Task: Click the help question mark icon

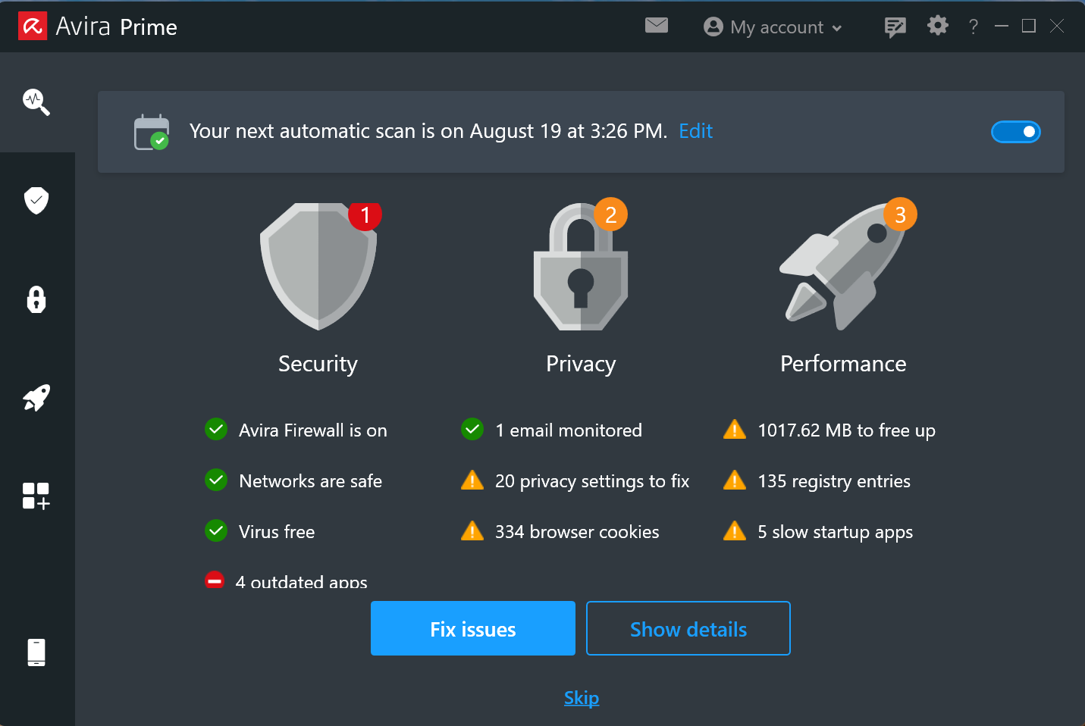Action: (974, 27)
